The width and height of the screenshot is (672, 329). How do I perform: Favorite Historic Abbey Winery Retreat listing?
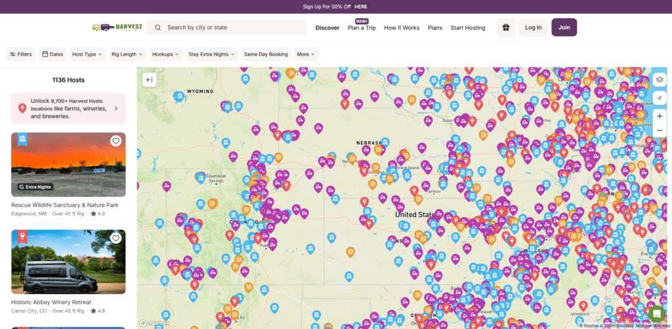(x=116, y=238)
